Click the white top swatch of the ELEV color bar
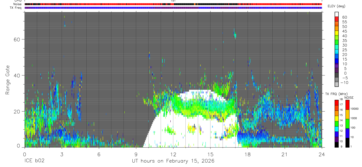 (336, 14)
